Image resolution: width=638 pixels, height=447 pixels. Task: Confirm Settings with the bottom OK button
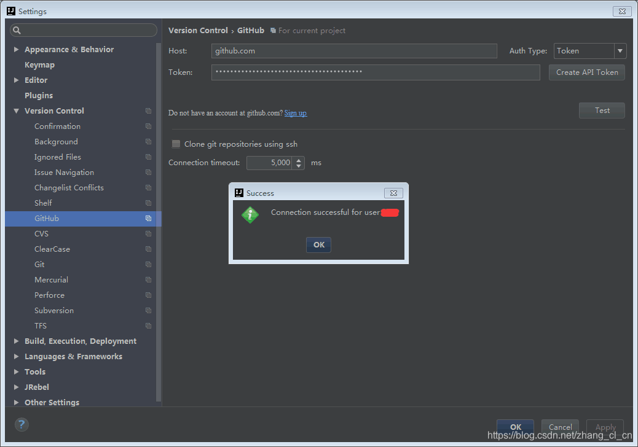[x=515, y=427]
